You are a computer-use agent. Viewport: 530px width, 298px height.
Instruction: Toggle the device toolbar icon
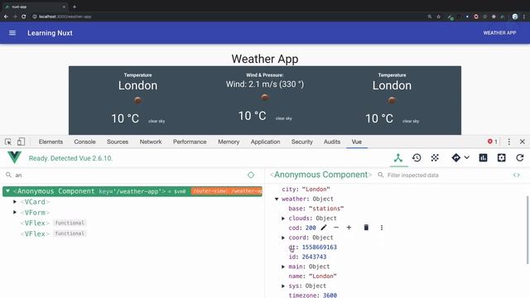(21, 142)
